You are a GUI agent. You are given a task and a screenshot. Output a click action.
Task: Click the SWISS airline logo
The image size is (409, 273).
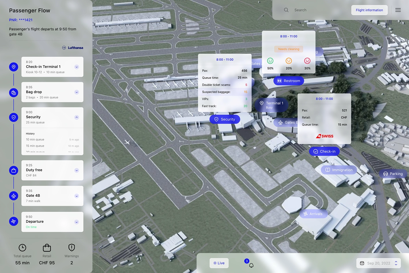(x=325, y=136)
